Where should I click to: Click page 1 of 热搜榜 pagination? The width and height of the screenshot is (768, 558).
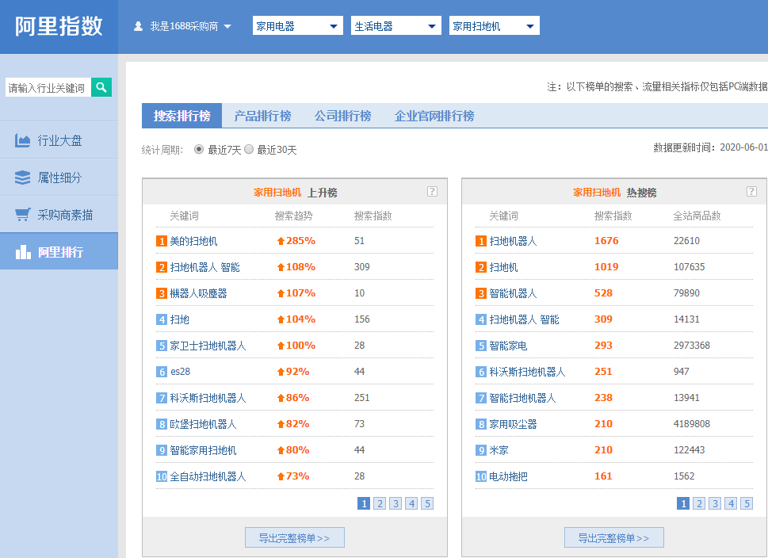tap(683, 503)
